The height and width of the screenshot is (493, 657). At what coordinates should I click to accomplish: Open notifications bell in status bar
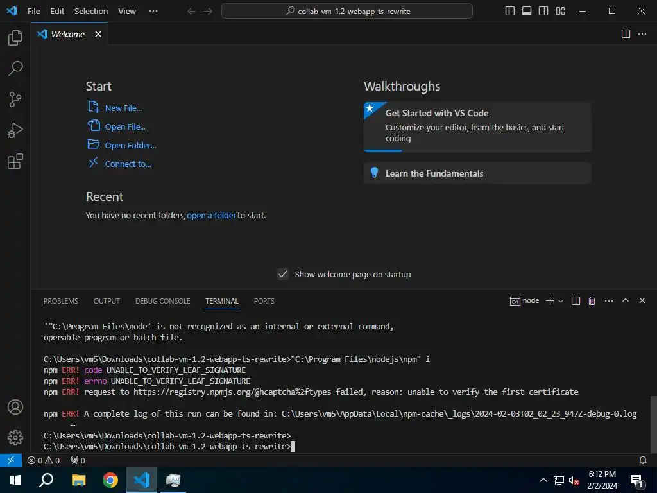click(643, 460)
